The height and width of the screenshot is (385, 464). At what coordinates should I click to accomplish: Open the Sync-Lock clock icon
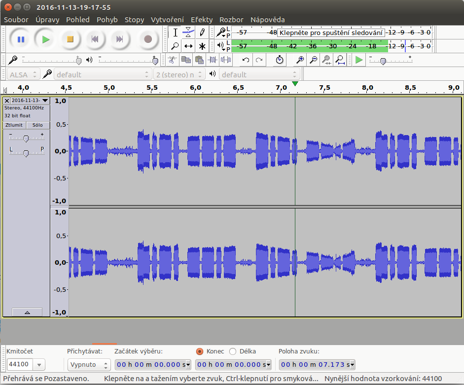tap(280, 60)
